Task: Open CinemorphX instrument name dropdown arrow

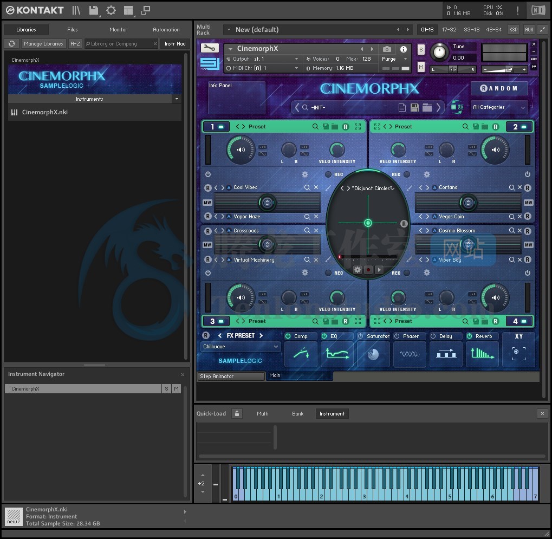Action: pyautogui.click(x=230, y=49)
